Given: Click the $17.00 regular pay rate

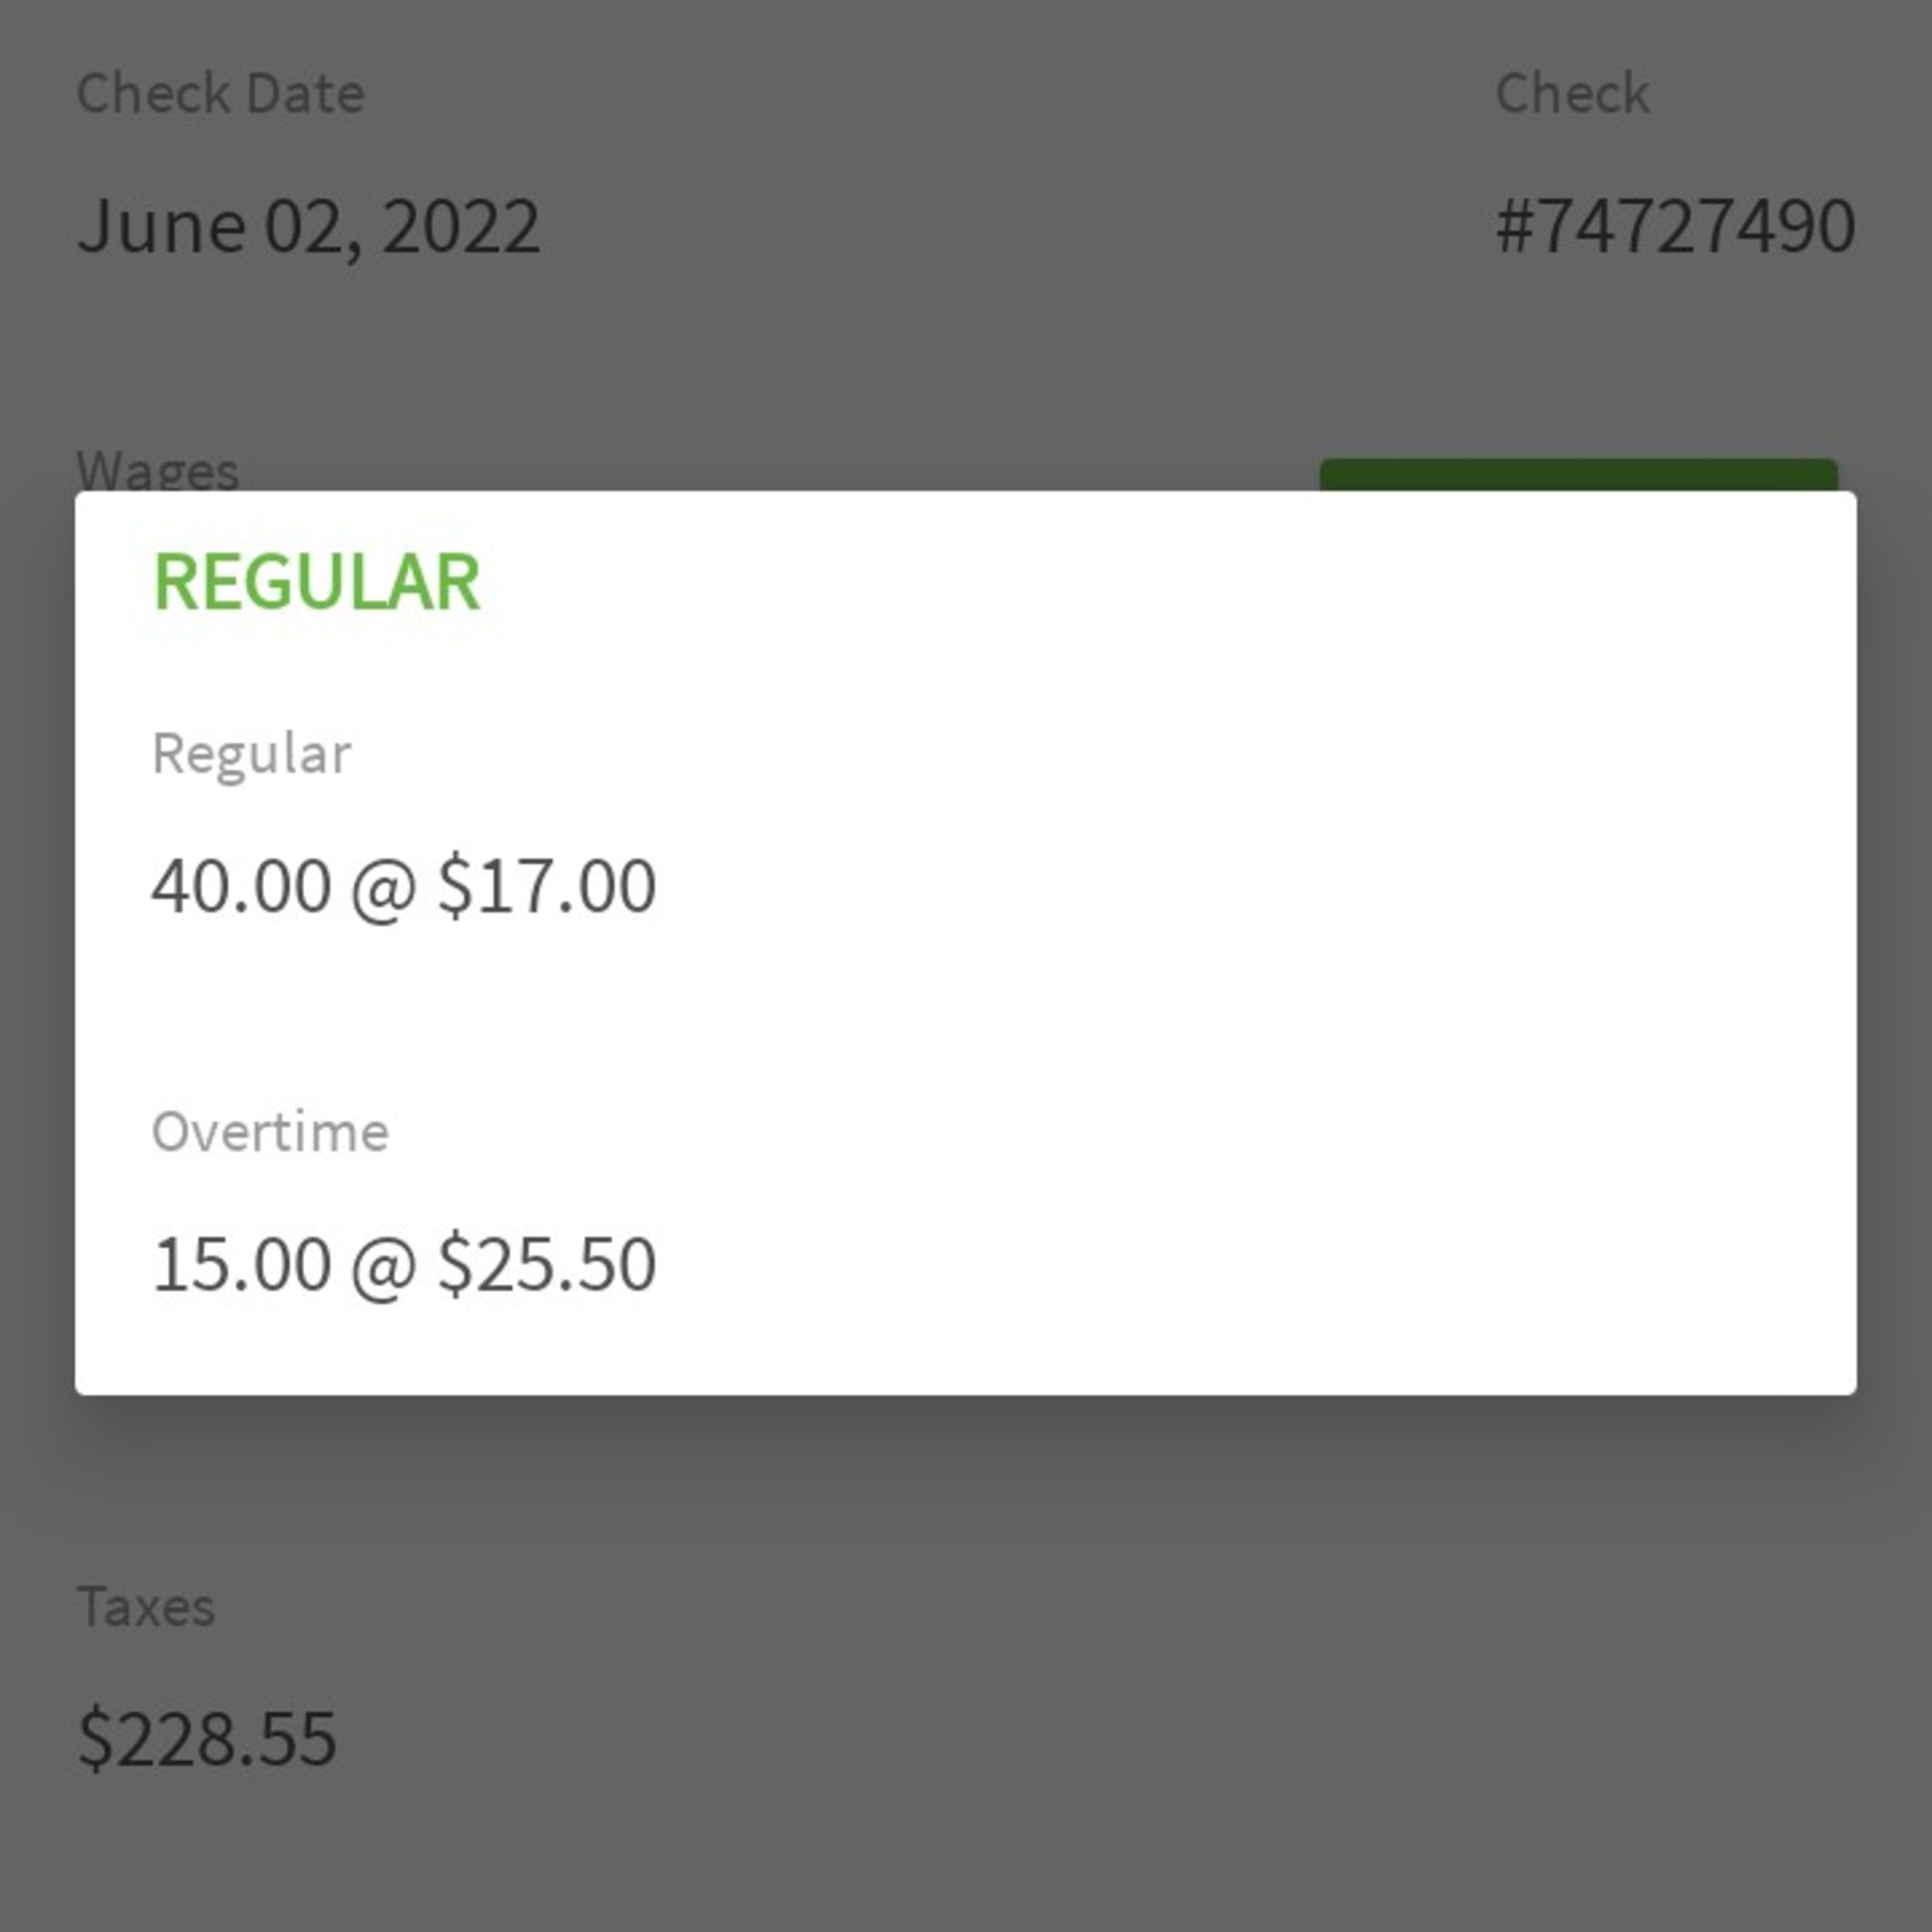Looking at the screenshot, I should coord(546,886).
